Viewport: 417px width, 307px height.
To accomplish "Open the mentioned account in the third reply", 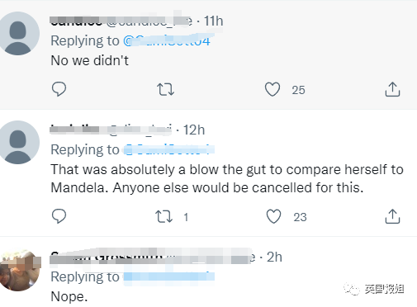I will click(x=168, y=276).
